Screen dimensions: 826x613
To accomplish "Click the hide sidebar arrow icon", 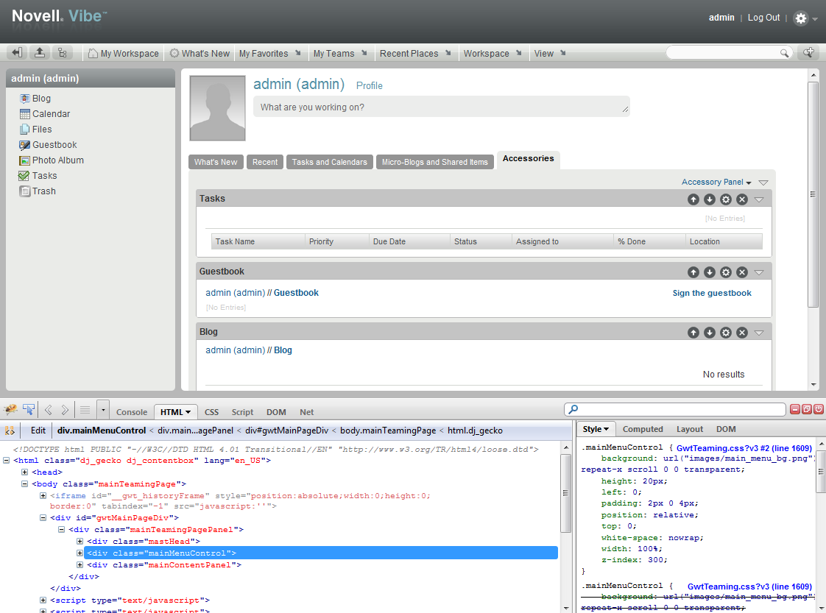I will point(18,53).
